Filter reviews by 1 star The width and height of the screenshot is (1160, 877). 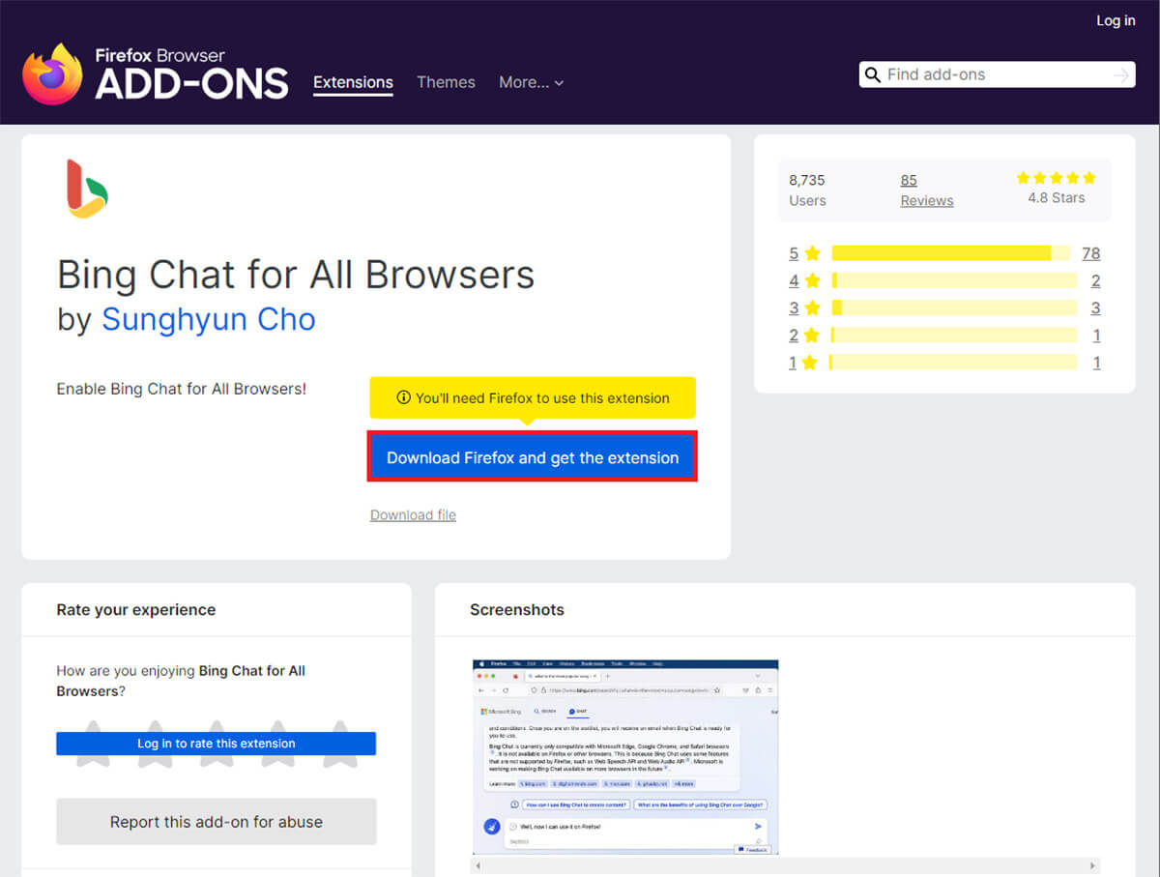[804, 362]
